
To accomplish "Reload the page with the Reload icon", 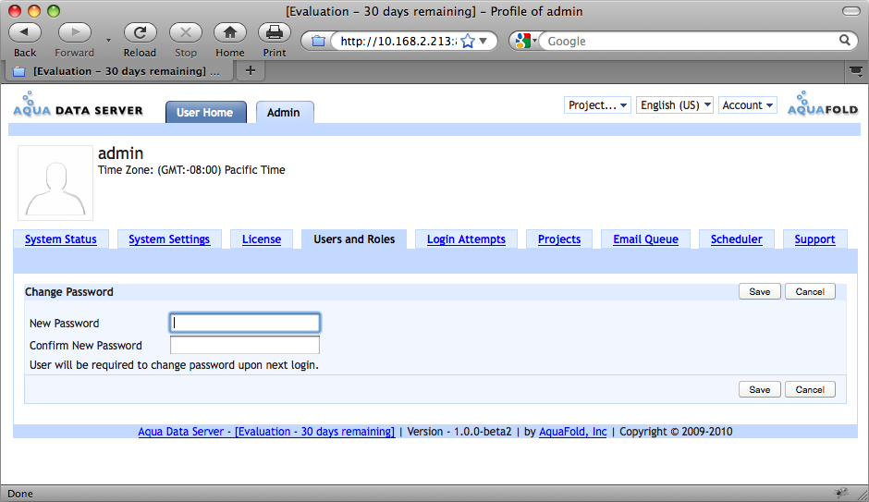I will pos(140,33).
